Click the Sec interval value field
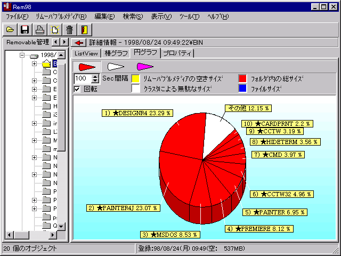The image size is (341, 256). pyautogui.click(x=83, y=78)
